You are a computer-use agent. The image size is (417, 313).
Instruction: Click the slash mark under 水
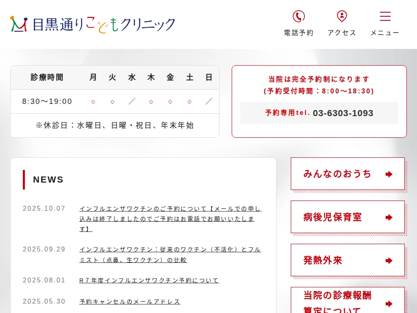132,101
